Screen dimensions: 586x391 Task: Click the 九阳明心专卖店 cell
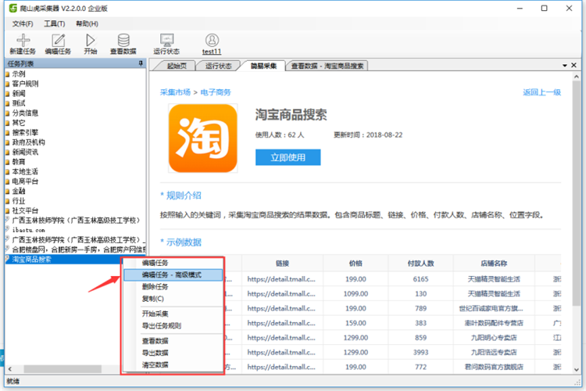[x=494, y=338]
